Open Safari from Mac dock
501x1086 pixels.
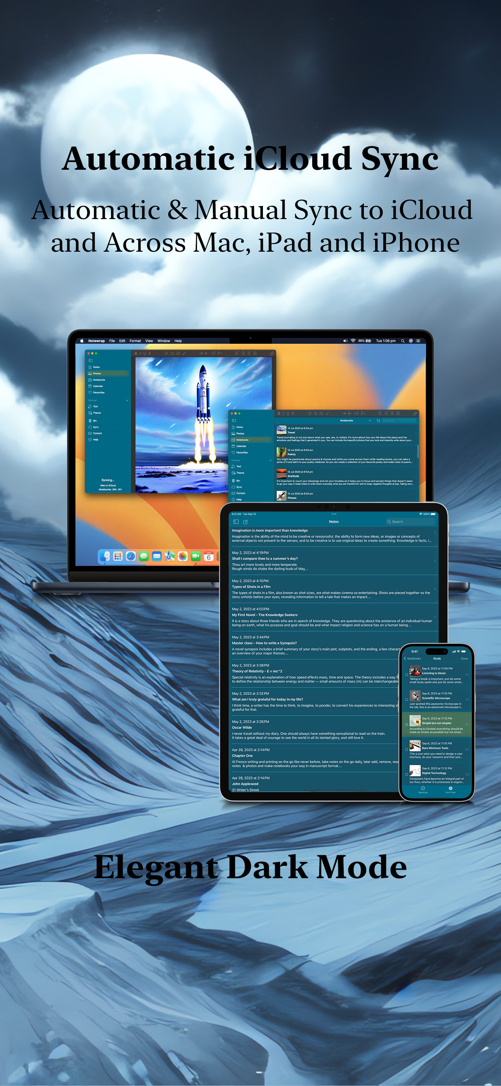[131, 557]
